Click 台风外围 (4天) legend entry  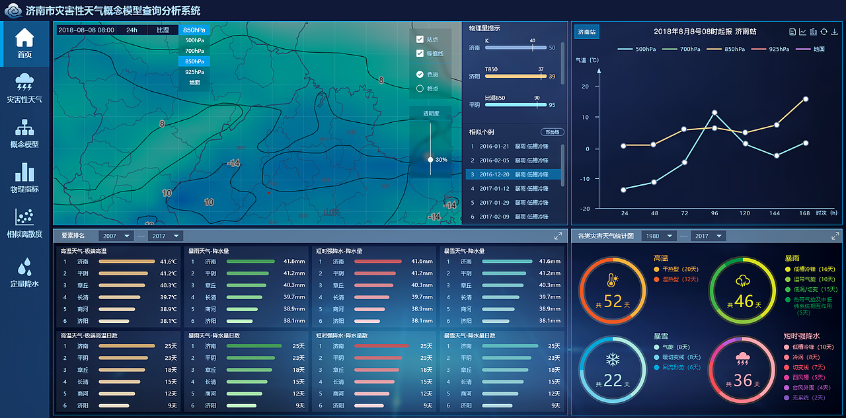807,388
